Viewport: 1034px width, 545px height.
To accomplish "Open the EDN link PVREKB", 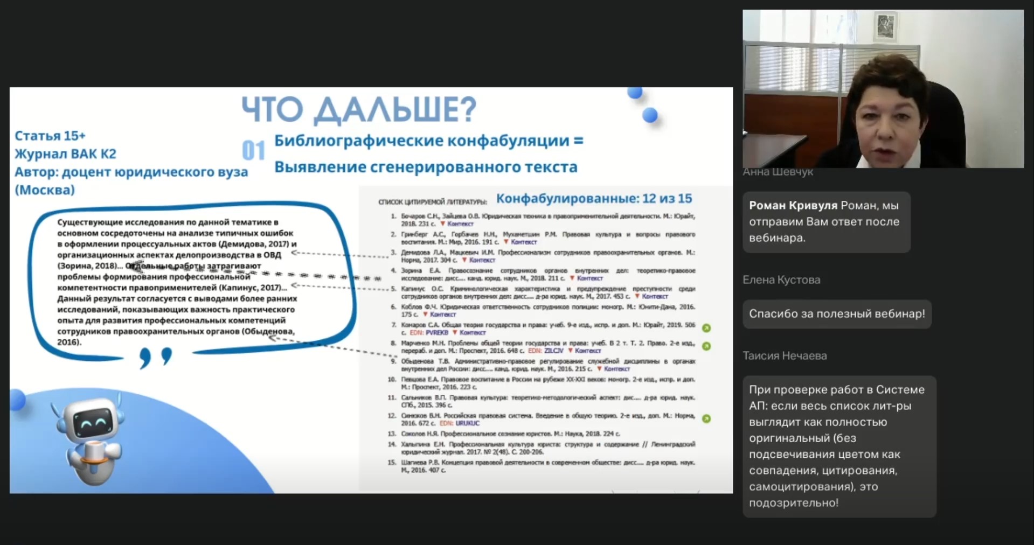I will pos(436,333).
